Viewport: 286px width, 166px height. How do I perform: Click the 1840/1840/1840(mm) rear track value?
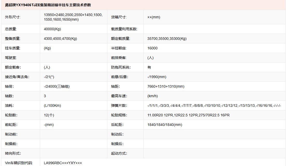click(165, 125)
